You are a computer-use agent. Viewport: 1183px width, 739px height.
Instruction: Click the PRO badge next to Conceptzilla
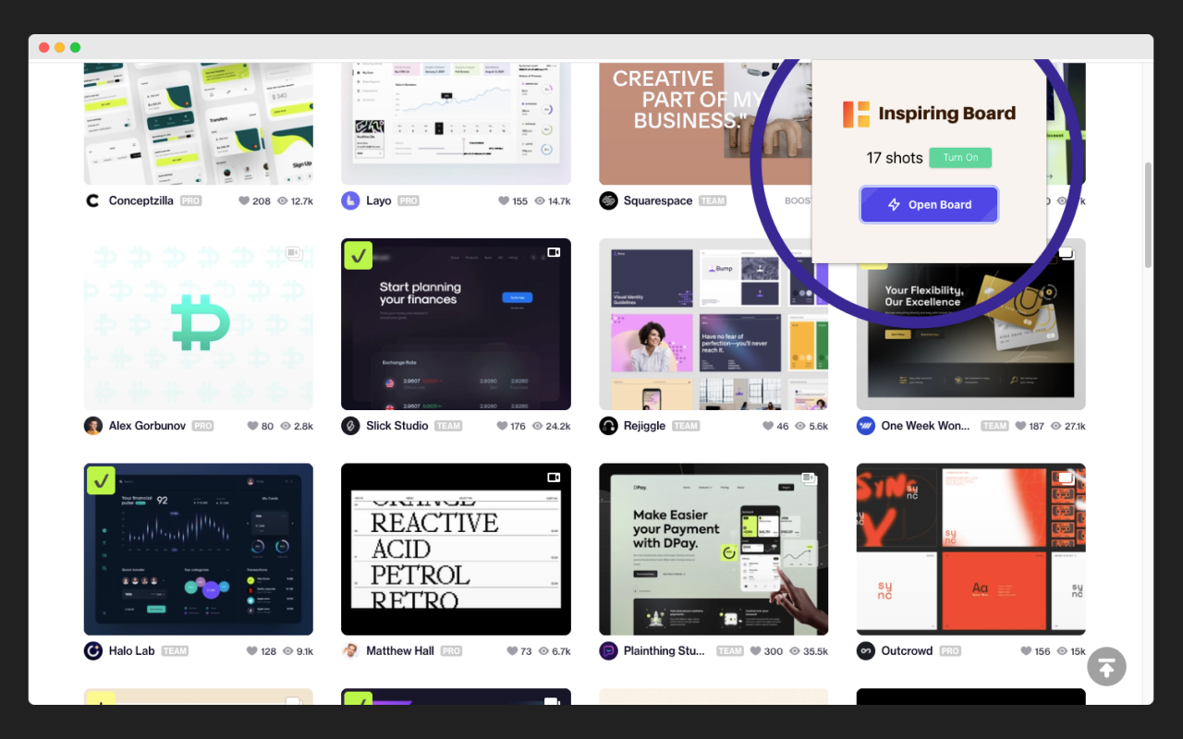point(190,200)
